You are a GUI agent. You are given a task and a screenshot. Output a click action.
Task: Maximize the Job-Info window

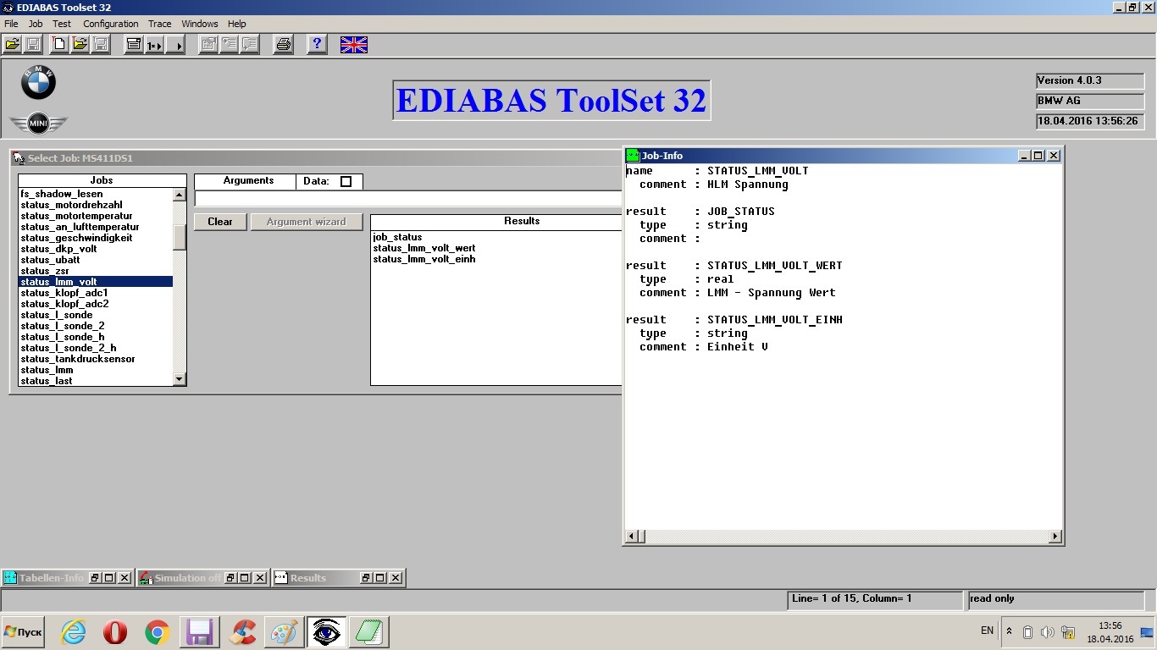1038,155
